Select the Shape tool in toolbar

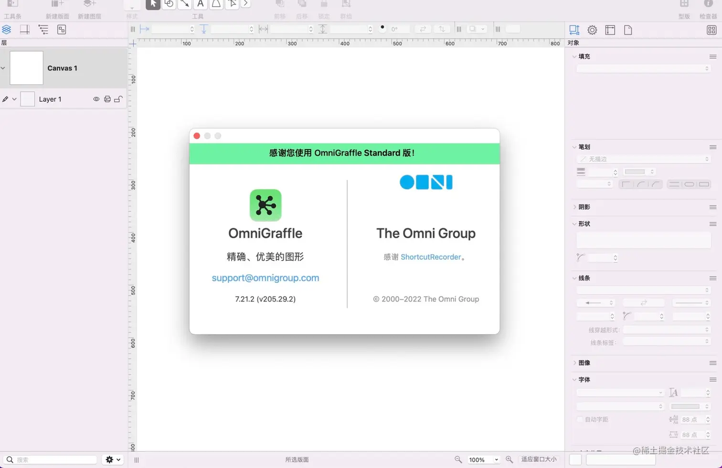(x=169, y=4)
